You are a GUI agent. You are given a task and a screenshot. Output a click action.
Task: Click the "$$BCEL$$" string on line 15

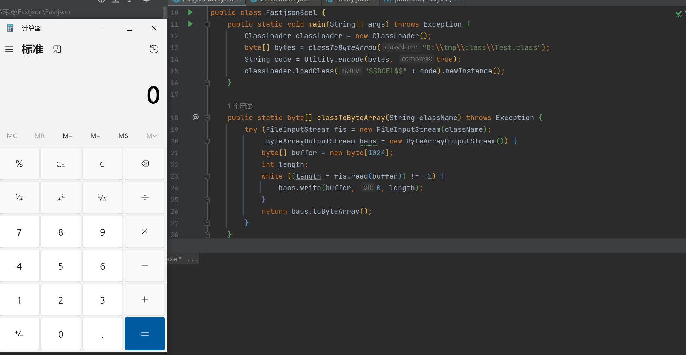386,71
